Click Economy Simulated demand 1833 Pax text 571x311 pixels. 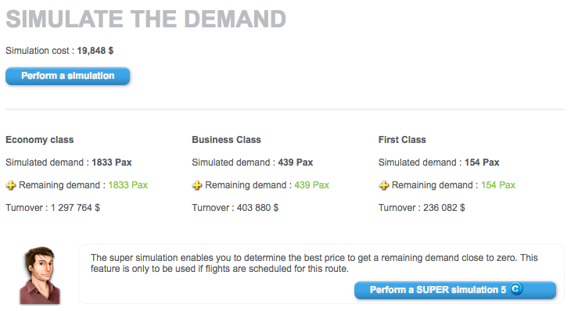coord(69,163)
